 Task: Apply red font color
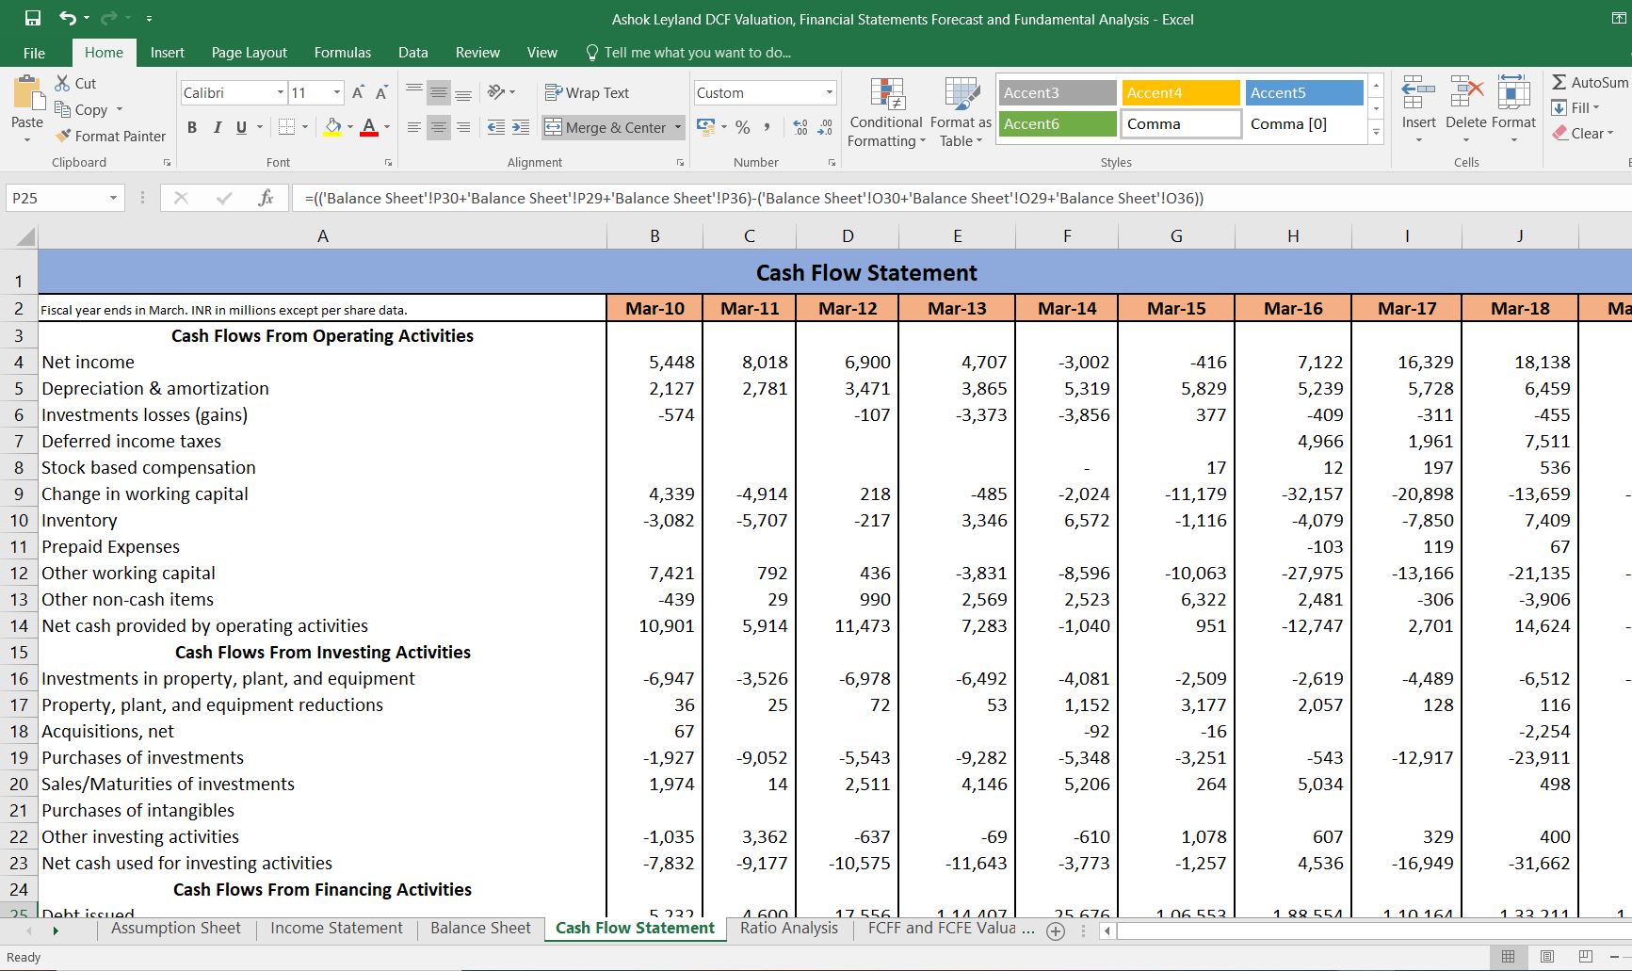point(369,127)
